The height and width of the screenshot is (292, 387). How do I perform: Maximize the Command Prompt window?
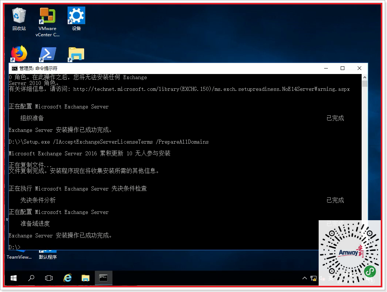coord(343,68)
